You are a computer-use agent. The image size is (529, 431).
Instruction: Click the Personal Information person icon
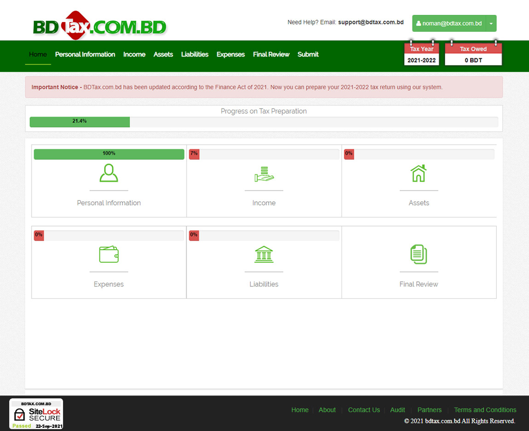[x=109, y=173]
